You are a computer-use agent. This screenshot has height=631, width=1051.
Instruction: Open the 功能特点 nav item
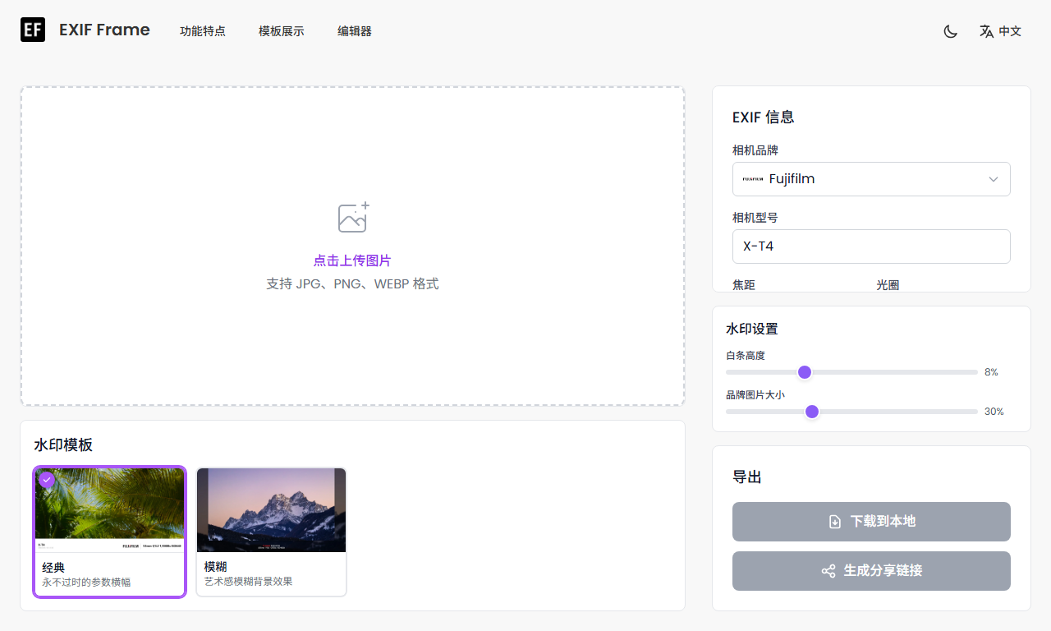(203, 31)
